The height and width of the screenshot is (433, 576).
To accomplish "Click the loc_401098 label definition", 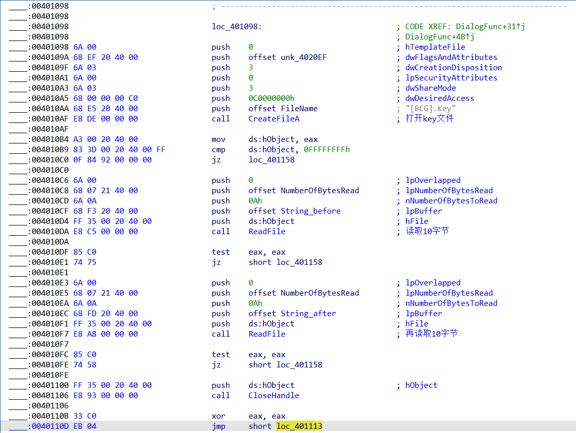I will (x=236, y=27).
